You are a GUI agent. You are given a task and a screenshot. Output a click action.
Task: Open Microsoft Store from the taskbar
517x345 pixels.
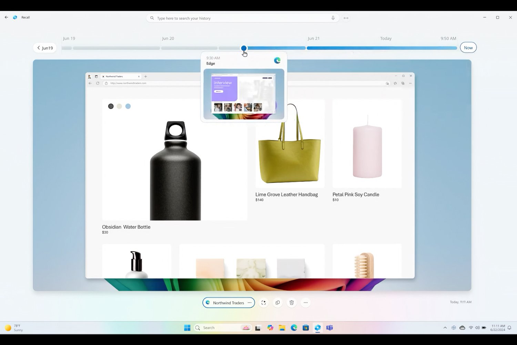click(306, 328)
